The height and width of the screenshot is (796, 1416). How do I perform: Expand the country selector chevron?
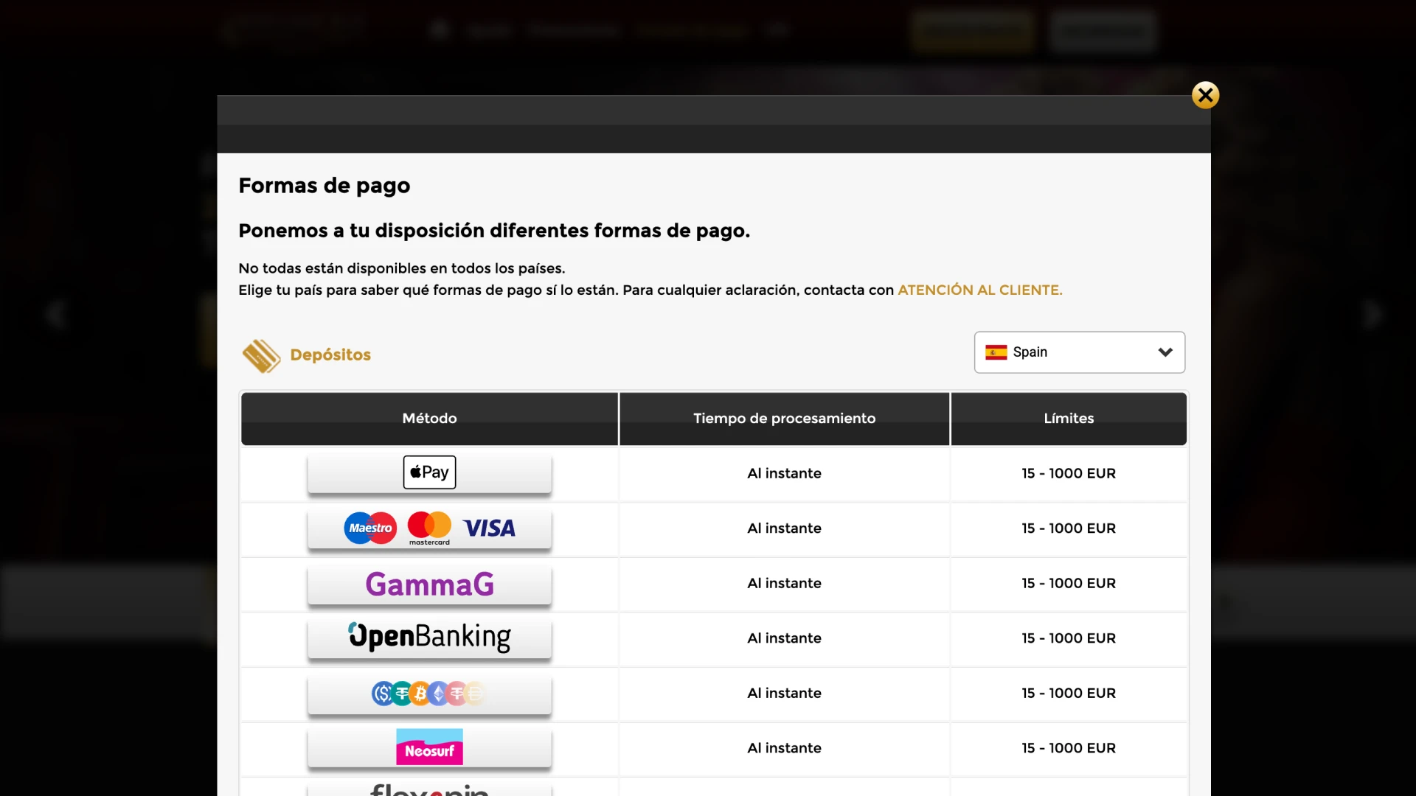pos(1165,352)
